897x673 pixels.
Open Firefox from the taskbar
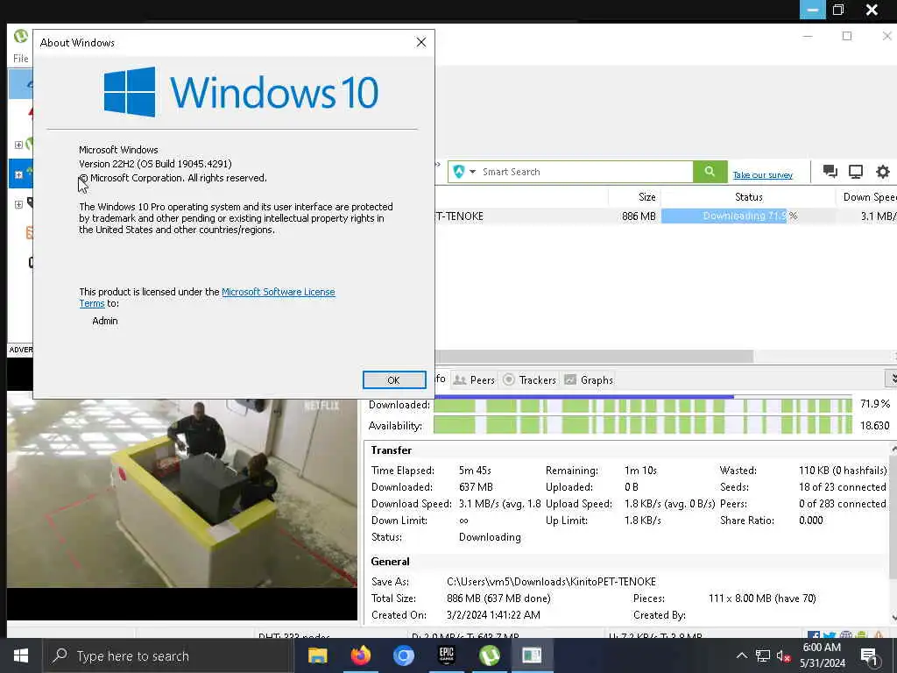pyautogui.click(x=360, y=655)
